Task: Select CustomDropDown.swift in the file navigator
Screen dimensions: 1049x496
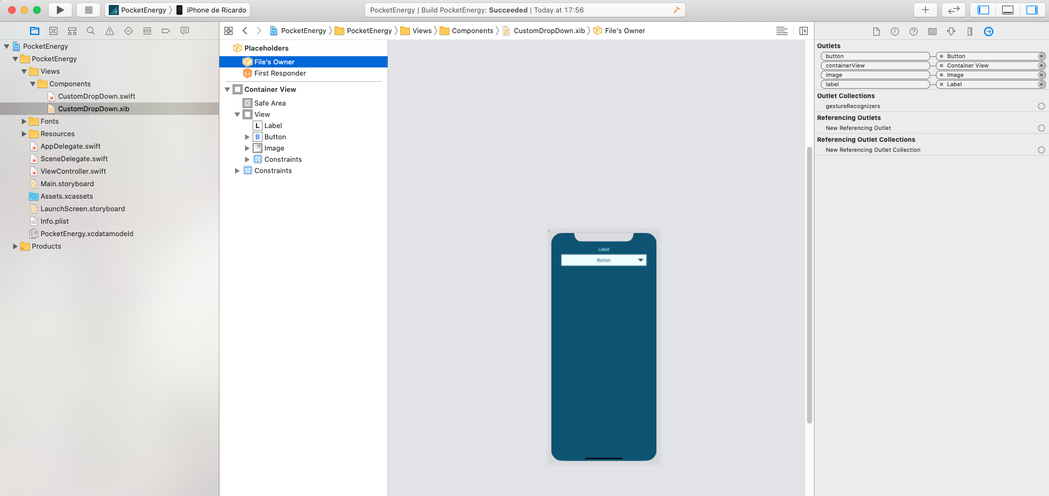Action: 96,96
